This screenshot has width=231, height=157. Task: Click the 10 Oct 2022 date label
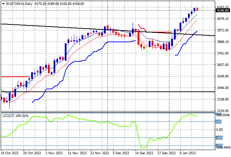[10, 153]
